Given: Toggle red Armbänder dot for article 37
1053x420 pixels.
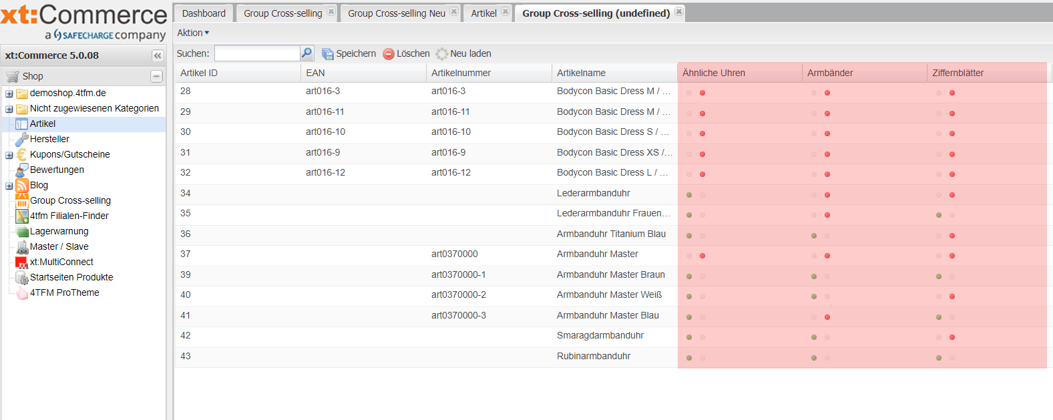Looking at the screenshot, I should pyautogui.click(x=827, y=256).
